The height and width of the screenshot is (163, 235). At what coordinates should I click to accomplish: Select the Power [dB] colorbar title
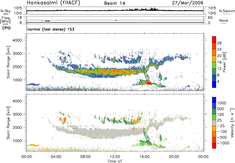coord(224,62)
